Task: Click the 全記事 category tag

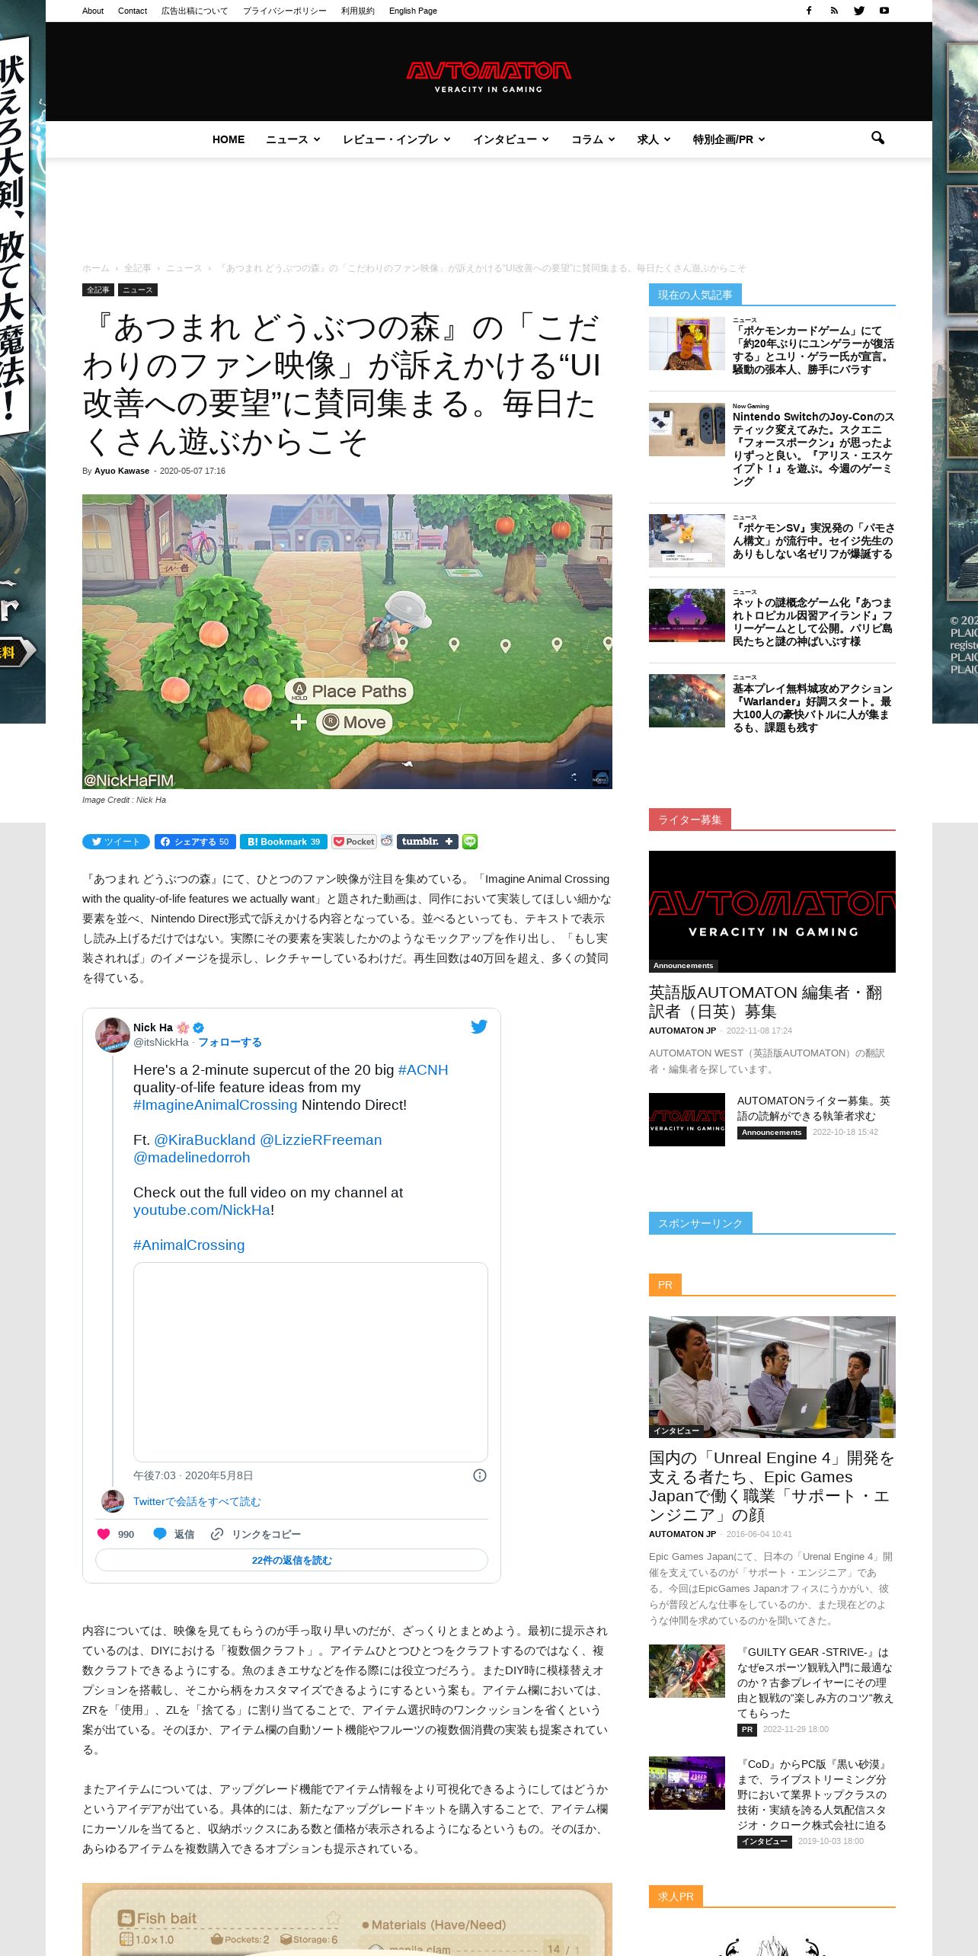Action: [98, 289]
